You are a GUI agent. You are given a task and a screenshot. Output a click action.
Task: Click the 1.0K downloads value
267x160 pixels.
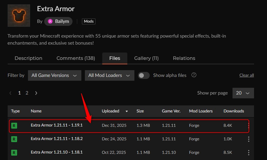[228, 139]
